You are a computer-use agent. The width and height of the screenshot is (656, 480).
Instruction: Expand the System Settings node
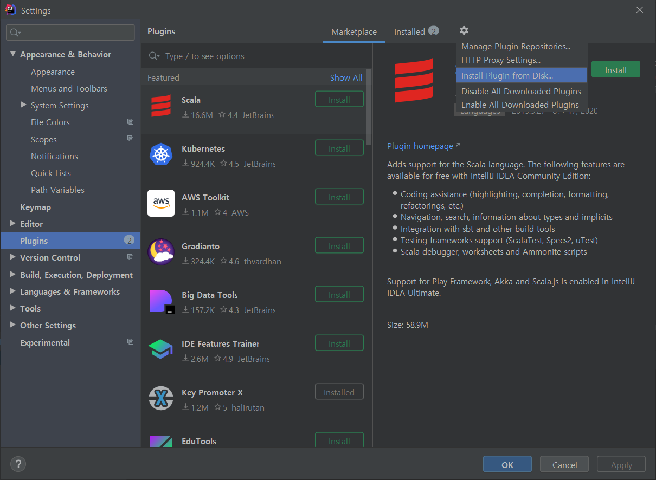tap(23, 105)
